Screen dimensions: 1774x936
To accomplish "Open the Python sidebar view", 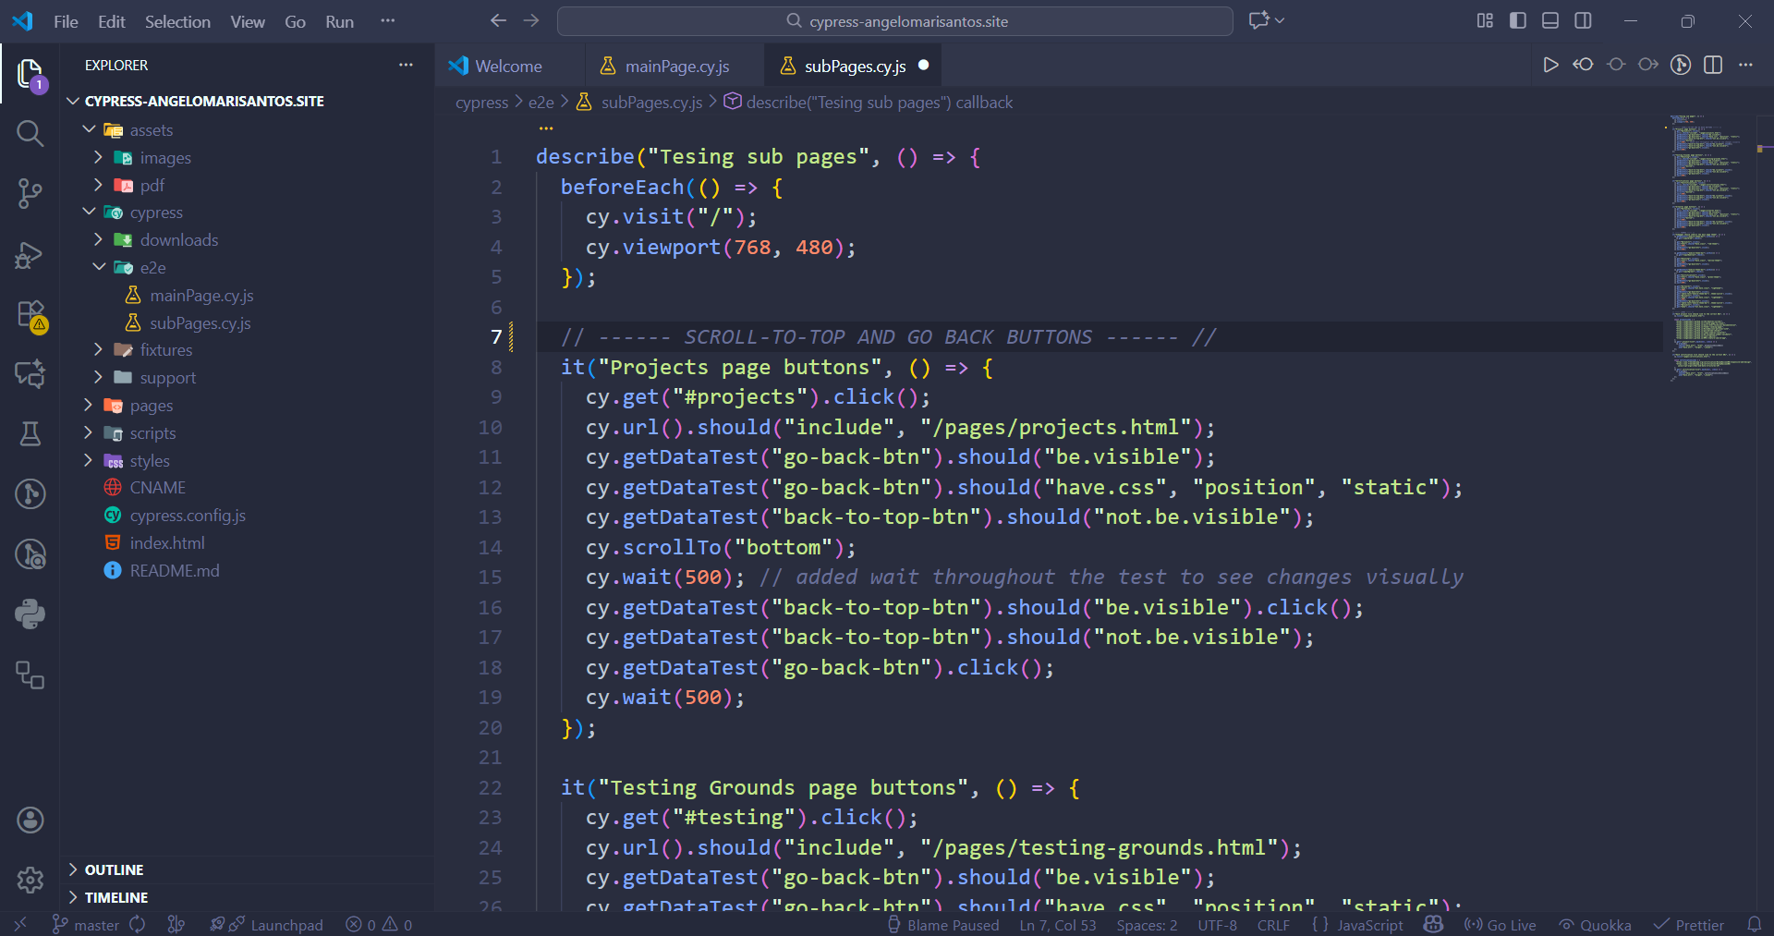I will (x=30, y=614).
